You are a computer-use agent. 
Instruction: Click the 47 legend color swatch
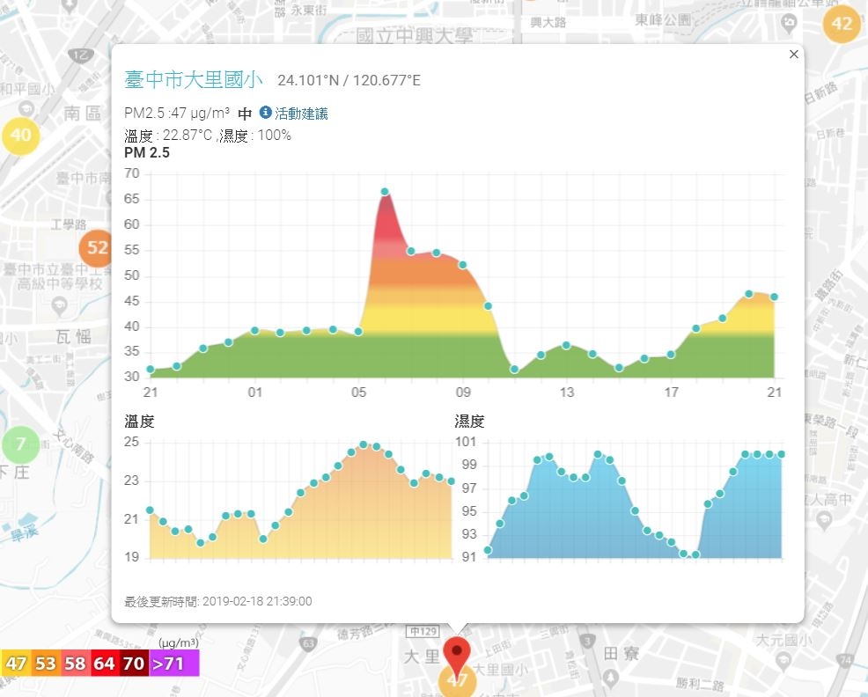coord(16,664)
